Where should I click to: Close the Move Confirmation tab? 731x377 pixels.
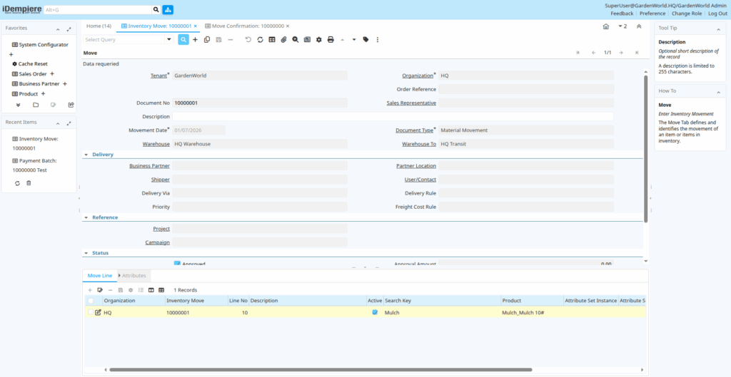click(x=288, y=26)
